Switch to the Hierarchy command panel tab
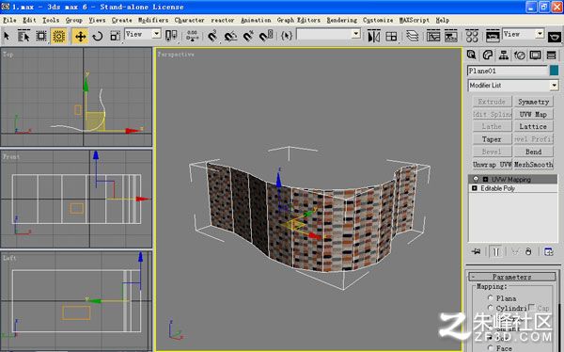Screen dimensions: 564x352 coord(504,55)
